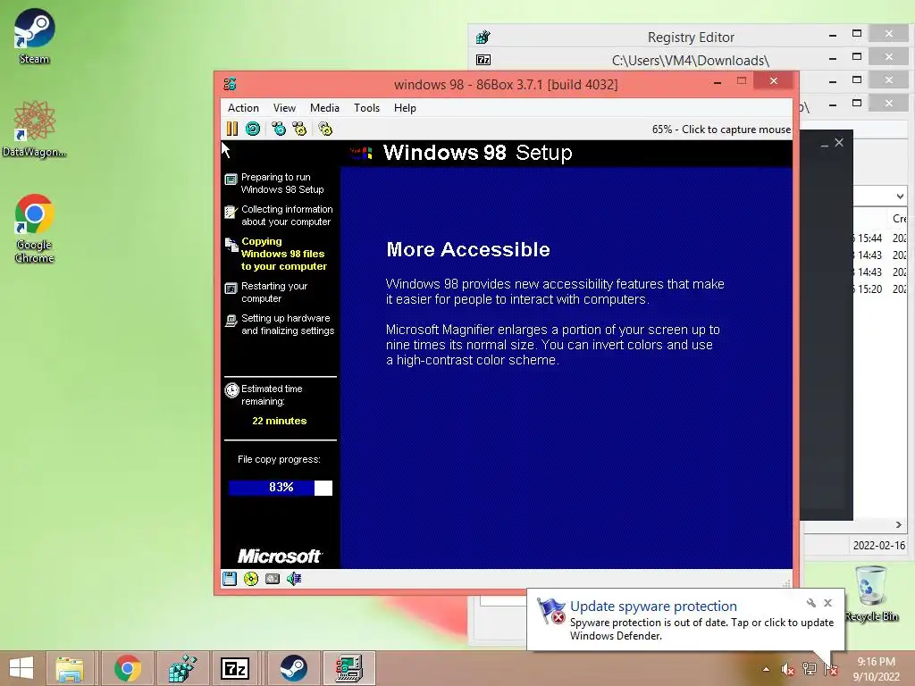
Task: Open Steam from the taskbar
Action: pos(293,668)
